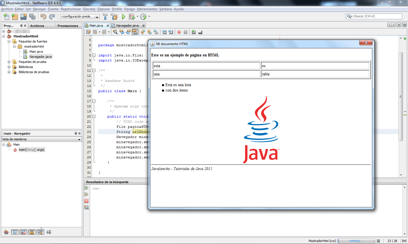
Task: Undo the last edit
Action: pyautogui.click(x=43, y=16)
